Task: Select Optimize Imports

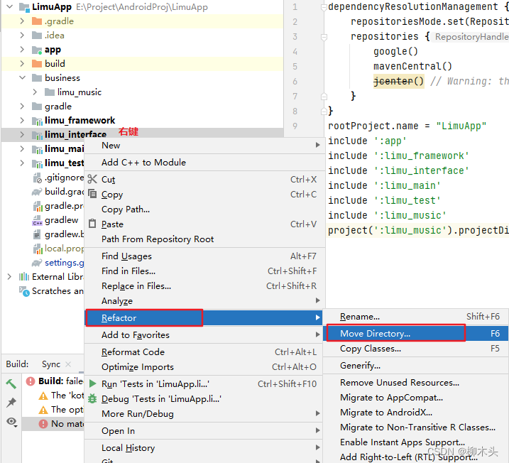Action: [x=205, y=367]
